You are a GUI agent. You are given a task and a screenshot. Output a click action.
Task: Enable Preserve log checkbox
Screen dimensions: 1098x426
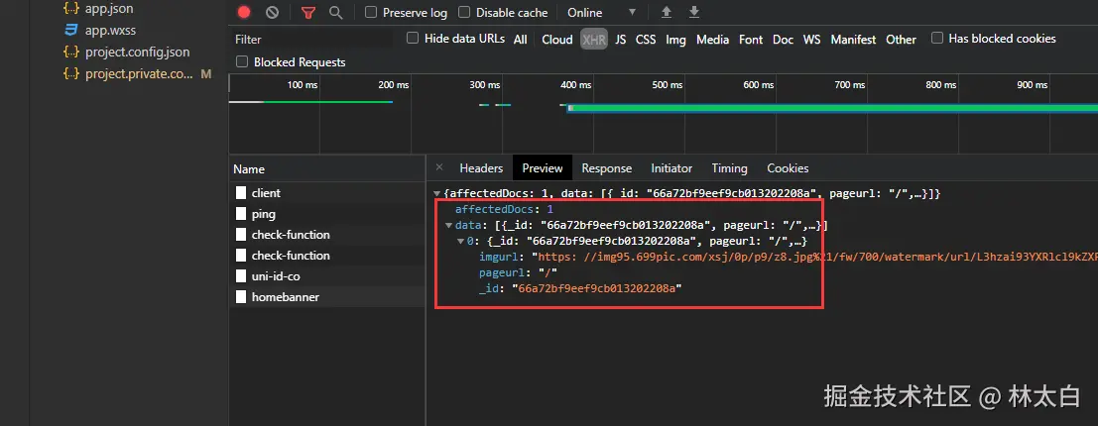coord(371,12)
